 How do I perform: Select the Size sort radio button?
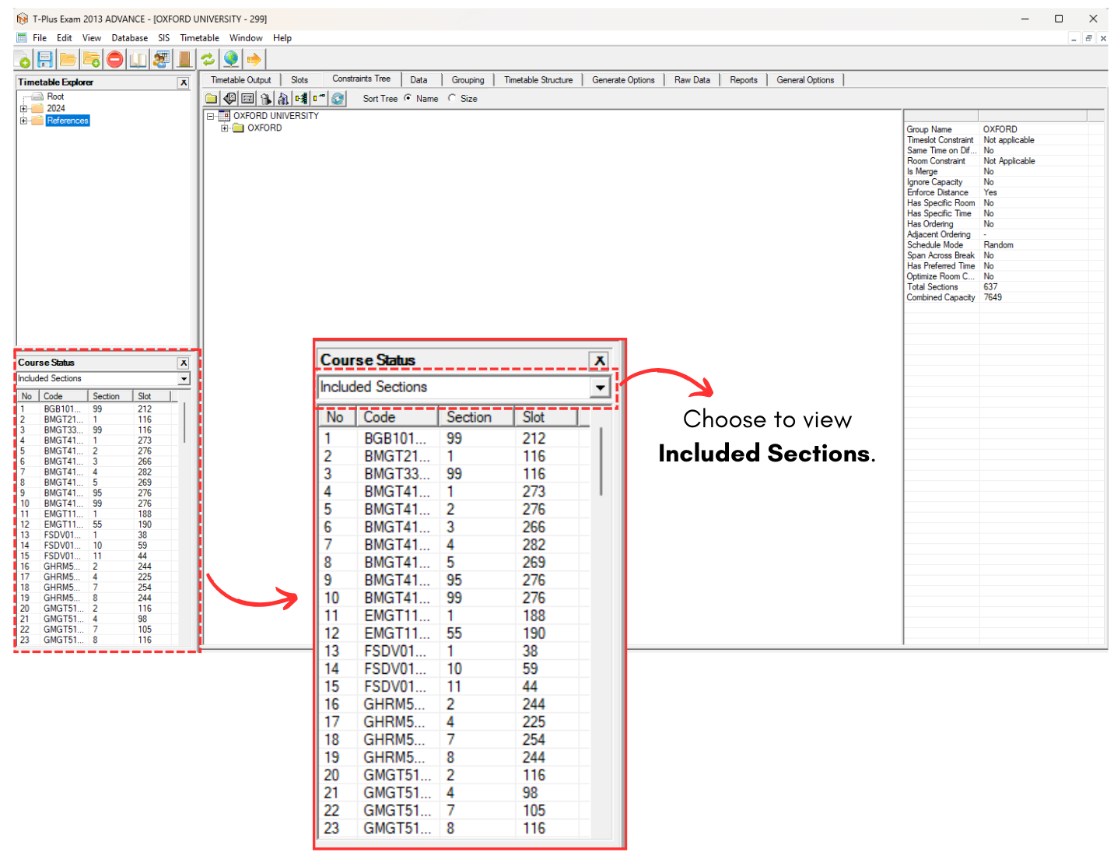pyautogui.click(x=452, y=98)
